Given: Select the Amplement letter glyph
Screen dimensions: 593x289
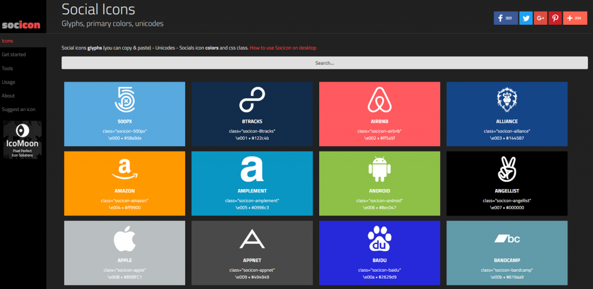Looking at the screenshot, I should [252, 169].
